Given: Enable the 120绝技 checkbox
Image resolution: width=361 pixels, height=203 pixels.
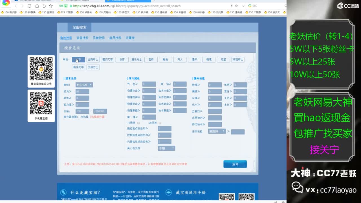Looking at the screenshot, I should tap(160, 123).
